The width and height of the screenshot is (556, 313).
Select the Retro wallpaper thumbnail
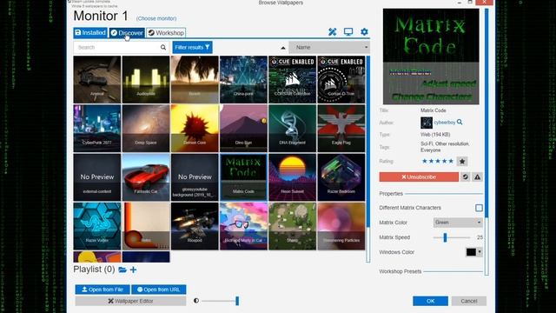click(146, 226)
